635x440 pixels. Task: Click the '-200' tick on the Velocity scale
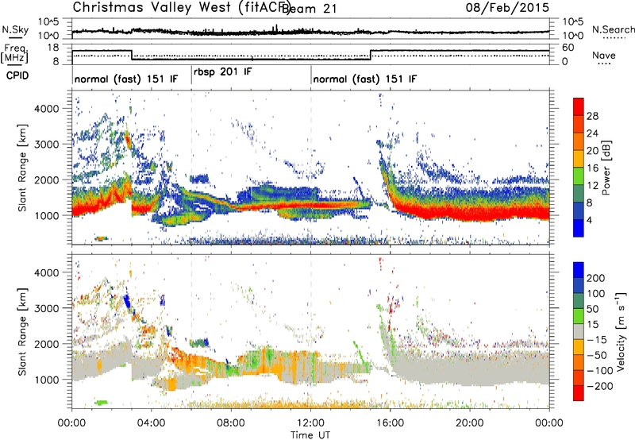click(x=600, y=386)
